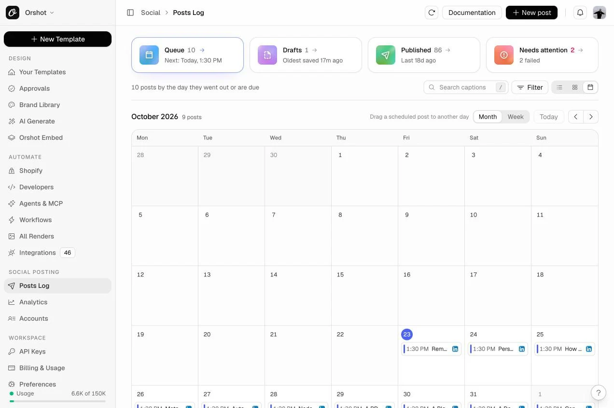The image size is (614, 408).
Task: Click the All Renders image icon
Action: point(12,236)
